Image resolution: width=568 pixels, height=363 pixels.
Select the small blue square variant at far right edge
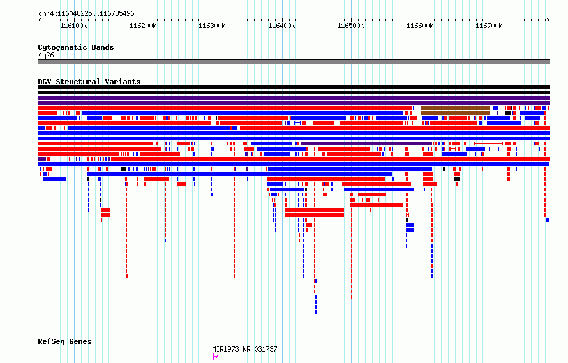click(x=548, y=220)
